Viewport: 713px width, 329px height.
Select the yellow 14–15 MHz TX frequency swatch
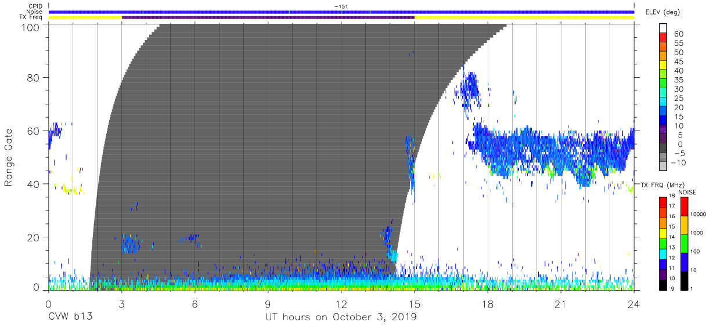click(x=663, y=232)
